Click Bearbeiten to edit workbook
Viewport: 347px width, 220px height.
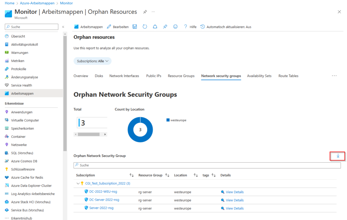click(x=118, y=27)
